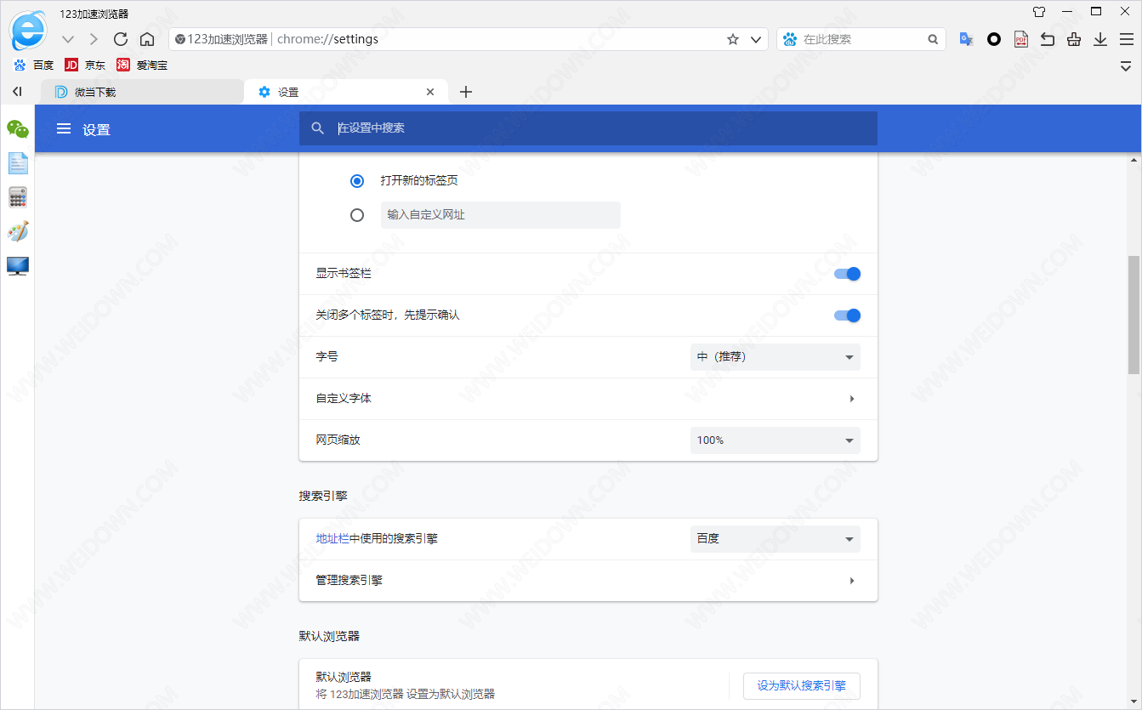This screenshot has height=710, width=1142.
Task: Click the black circle extension icon
Action: pos(993,39)
